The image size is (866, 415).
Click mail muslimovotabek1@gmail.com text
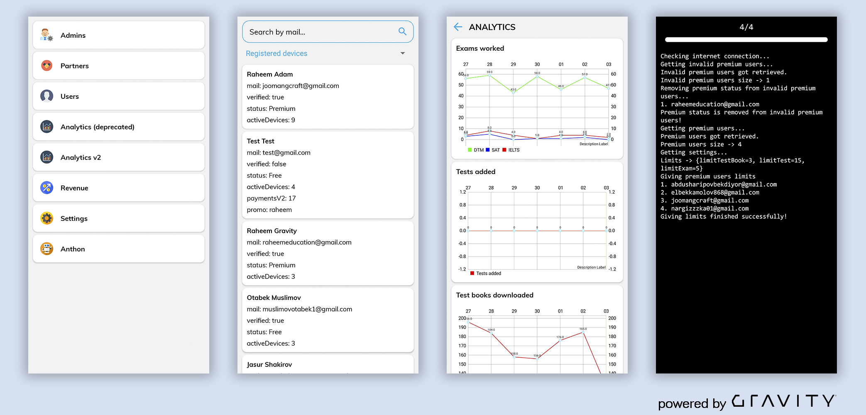[300, 309]
